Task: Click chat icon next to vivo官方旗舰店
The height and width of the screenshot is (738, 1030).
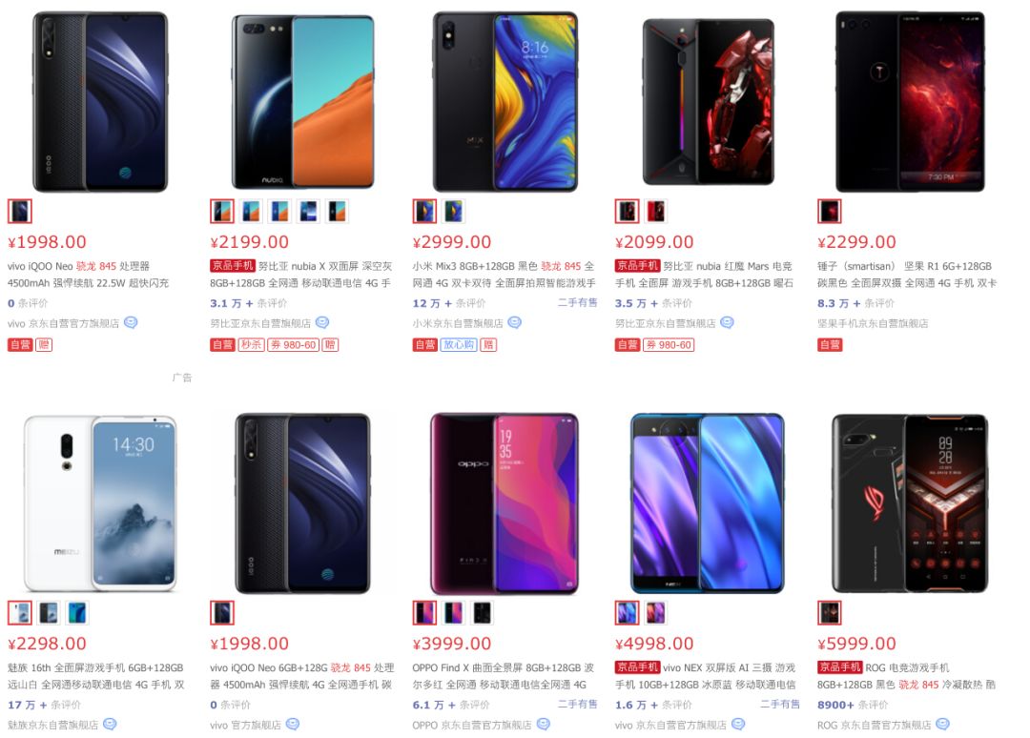Action: (293, 724)
